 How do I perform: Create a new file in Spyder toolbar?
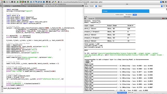pyautogui.click(x=2, y=2)
